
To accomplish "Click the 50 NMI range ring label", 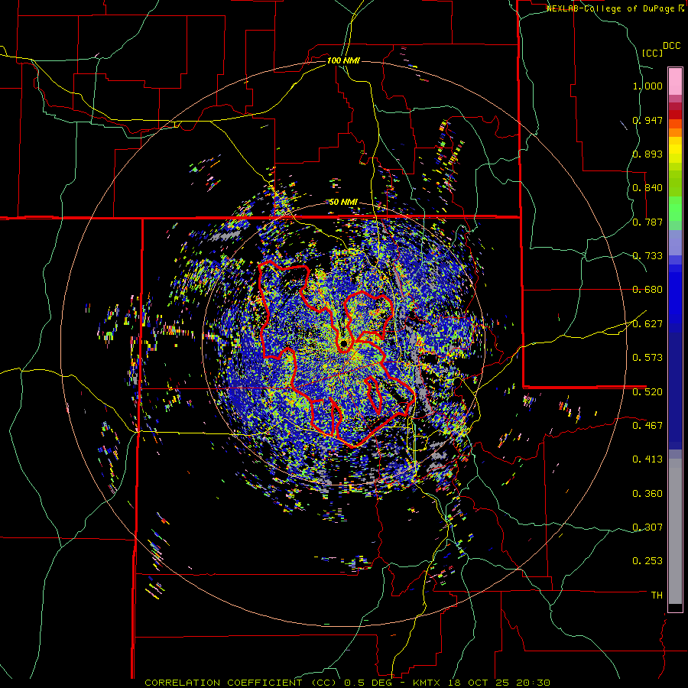I will tap(343, 203).
